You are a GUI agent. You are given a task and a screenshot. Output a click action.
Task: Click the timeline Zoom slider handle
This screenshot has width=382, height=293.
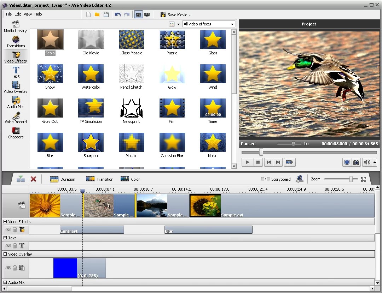pos(351,179)
